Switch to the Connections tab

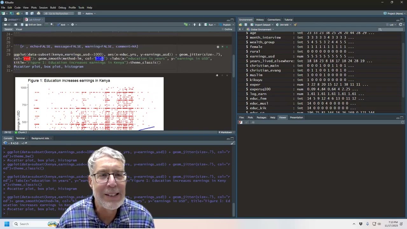[x=274, y=20]
